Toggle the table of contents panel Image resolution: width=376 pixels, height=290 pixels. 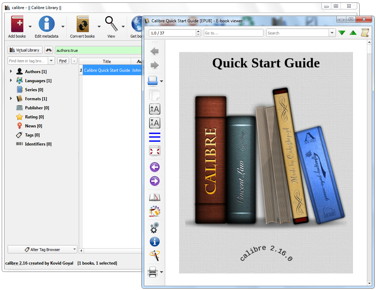[x=154, y=137]
